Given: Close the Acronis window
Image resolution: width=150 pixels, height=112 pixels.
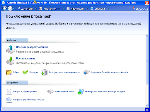Looking at the screenshot, I should [147, 3].
